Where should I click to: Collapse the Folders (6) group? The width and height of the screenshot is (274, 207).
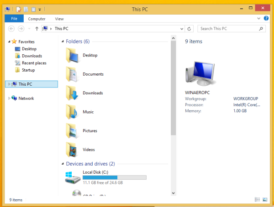(63, 41)
